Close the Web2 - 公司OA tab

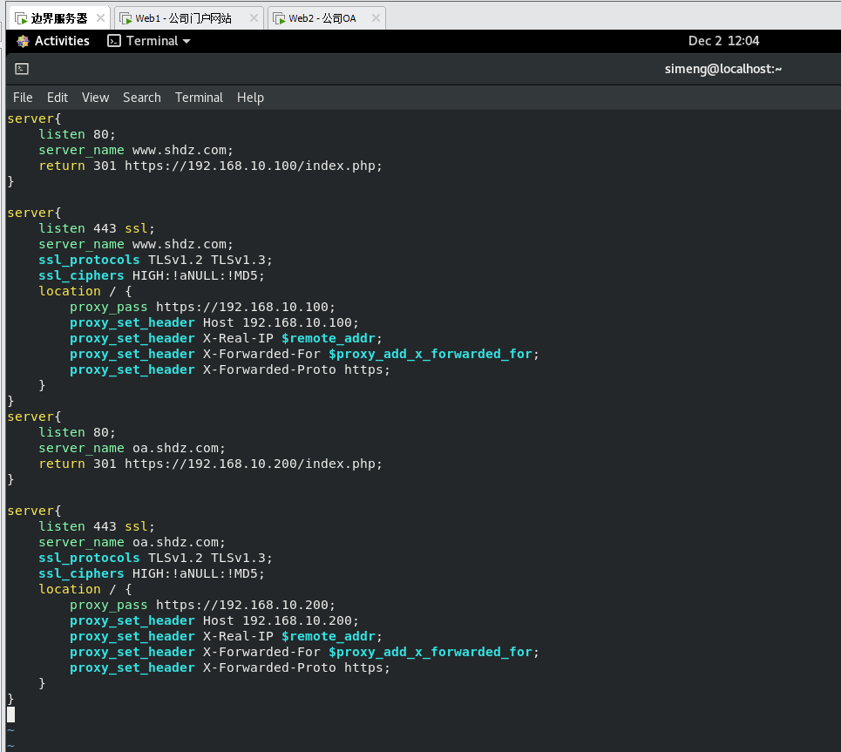[x=374, y=18]
